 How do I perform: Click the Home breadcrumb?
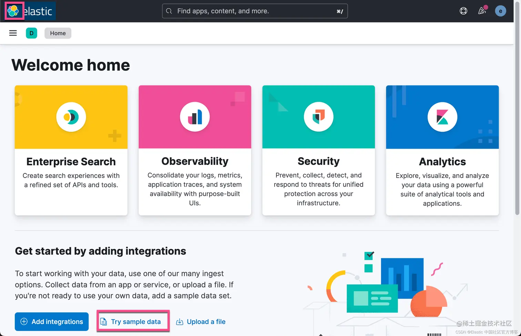coord(58,33)
